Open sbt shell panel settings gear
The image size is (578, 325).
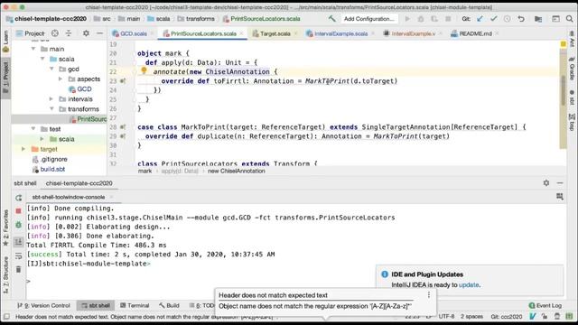(x=546, y=182)
